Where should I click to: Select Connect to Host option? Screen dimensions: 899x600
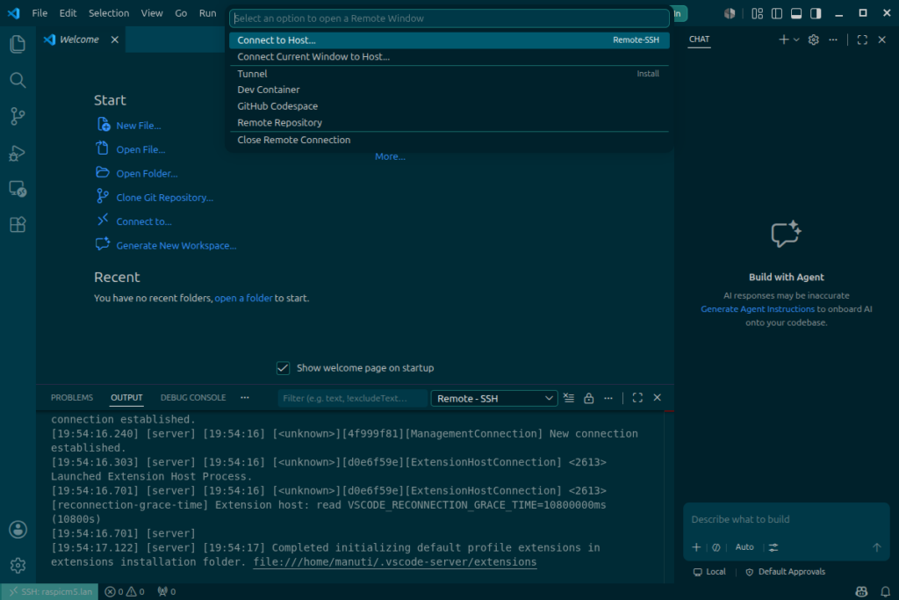click(449, 40)
